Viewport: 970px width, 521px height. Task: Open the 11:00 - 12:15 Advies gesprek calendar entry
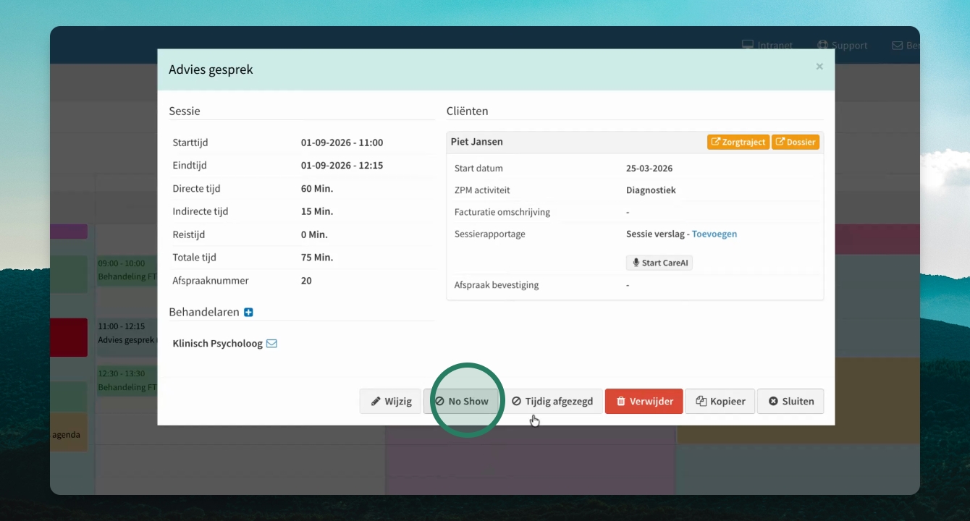127,337
